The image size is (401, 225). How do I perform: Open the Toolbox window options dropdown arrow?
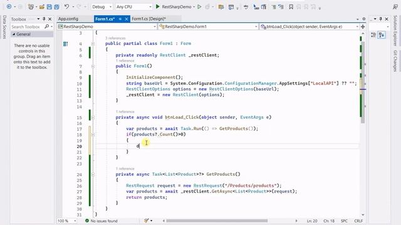coord(38,19)
